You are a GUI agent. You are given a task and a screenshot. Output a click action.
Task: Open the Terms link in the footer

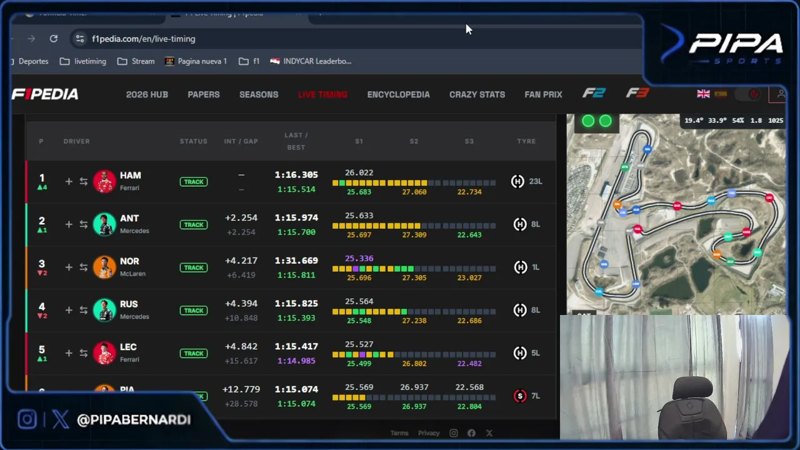click(399, 433)
